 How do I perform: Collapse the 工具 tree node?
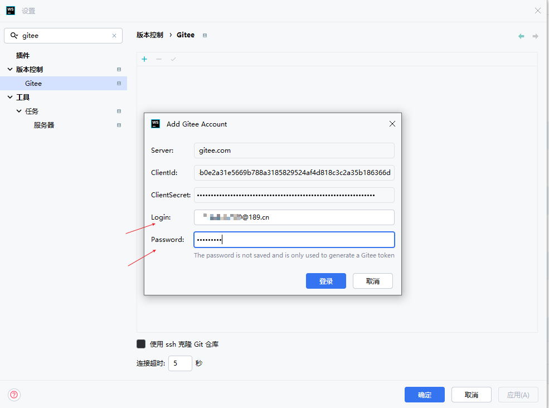(x=10, y=97)
